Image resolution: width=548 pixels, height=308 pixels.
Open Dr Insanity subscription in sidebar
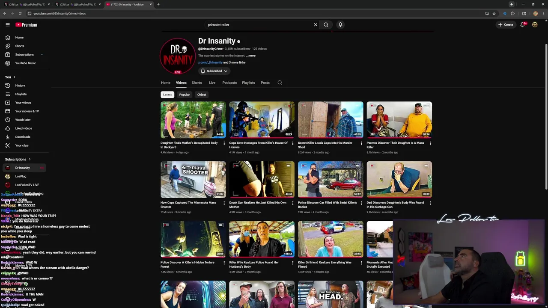(x=24, y=168)
